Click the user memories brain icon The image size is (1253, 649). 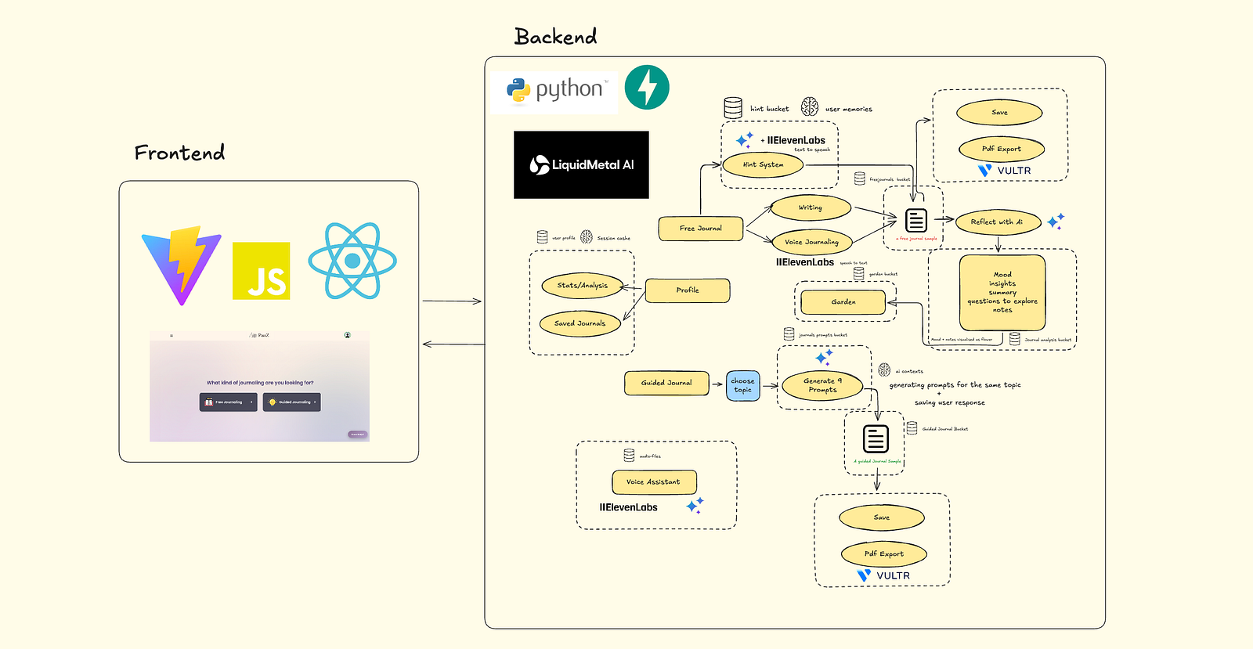[x=810, y=106]
